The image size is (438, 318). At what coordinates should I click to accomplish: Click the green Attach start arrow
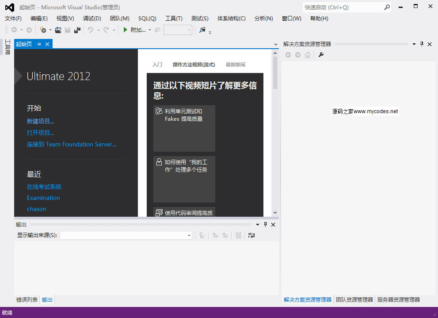click(126, 30)
